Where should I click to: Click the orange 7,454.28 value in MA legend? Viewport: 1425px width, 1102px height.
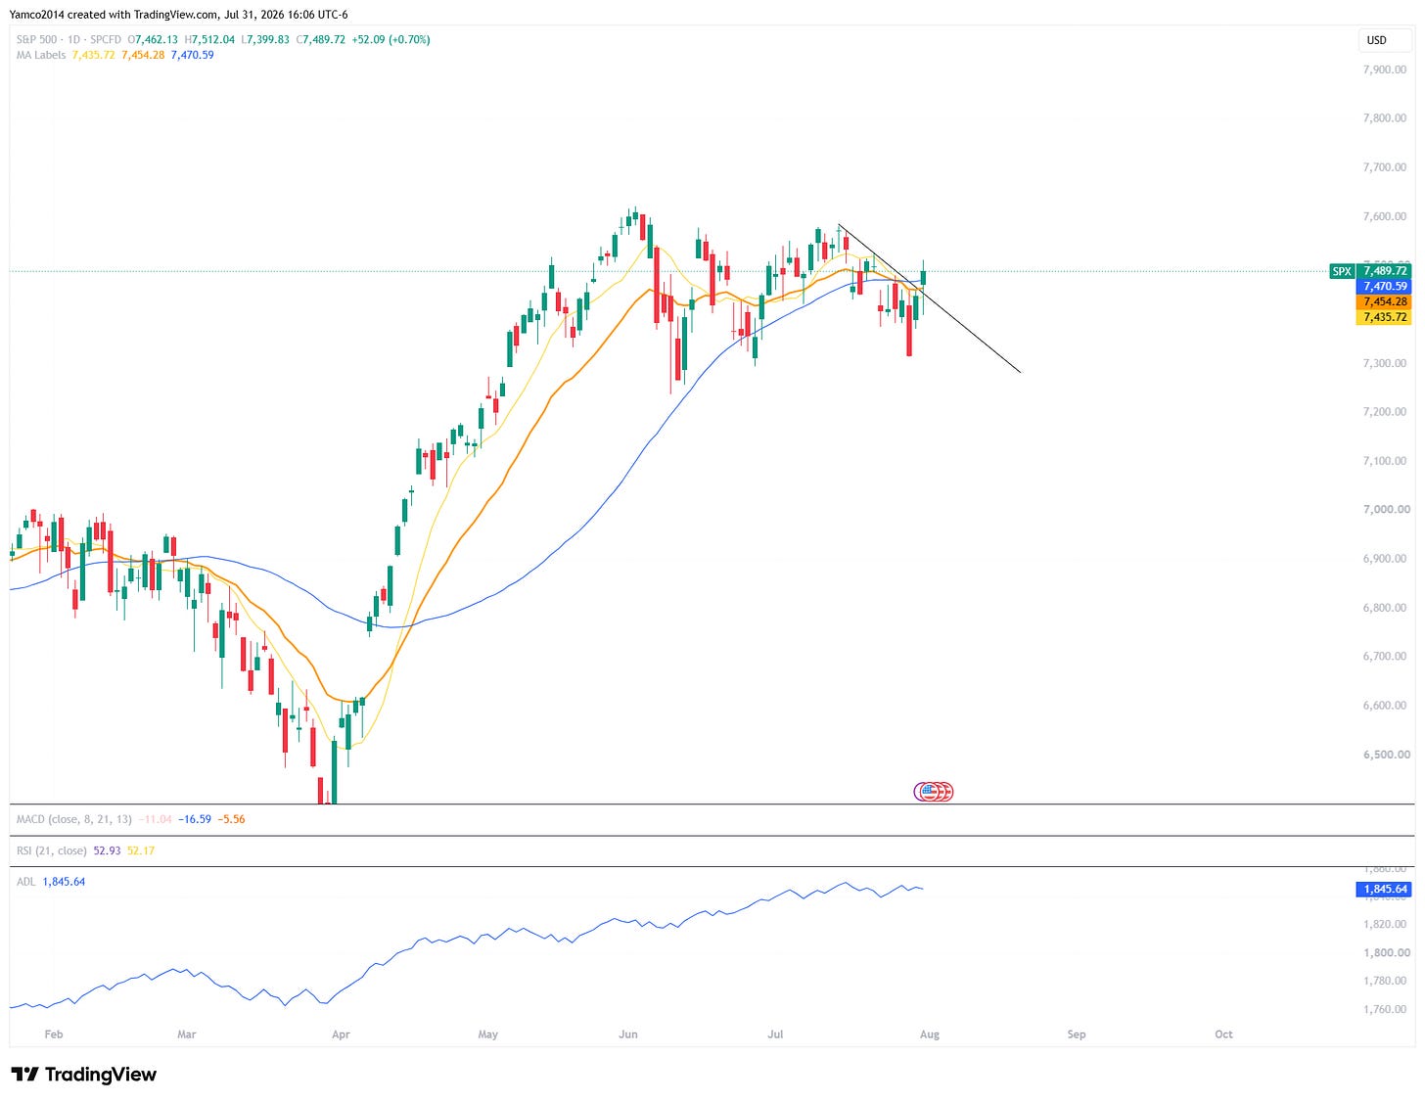pyautogui.click(x=143, y=56)
